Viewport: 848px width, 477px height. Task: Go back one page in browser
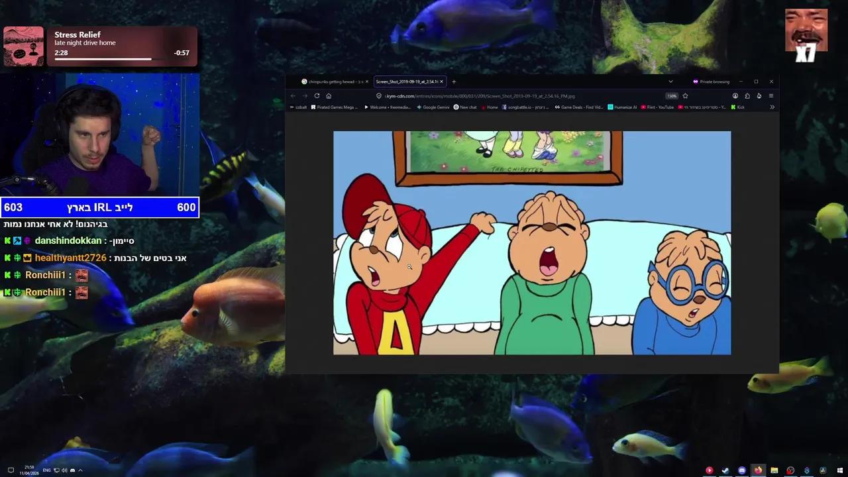(x=293, y=96)
